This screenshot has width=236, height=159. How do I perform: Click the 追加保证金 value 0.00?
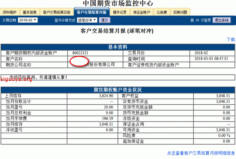[226, 141]
